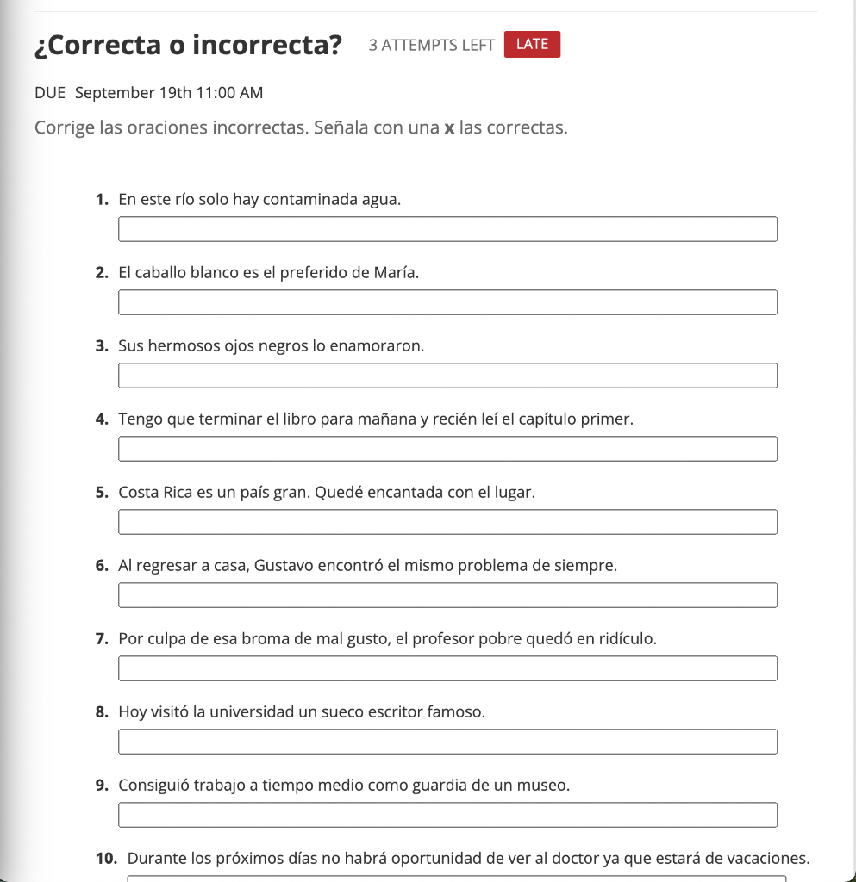Click the answer box for question 8
The height and width of the screenshot is (882, 856).
coord(447,742)
